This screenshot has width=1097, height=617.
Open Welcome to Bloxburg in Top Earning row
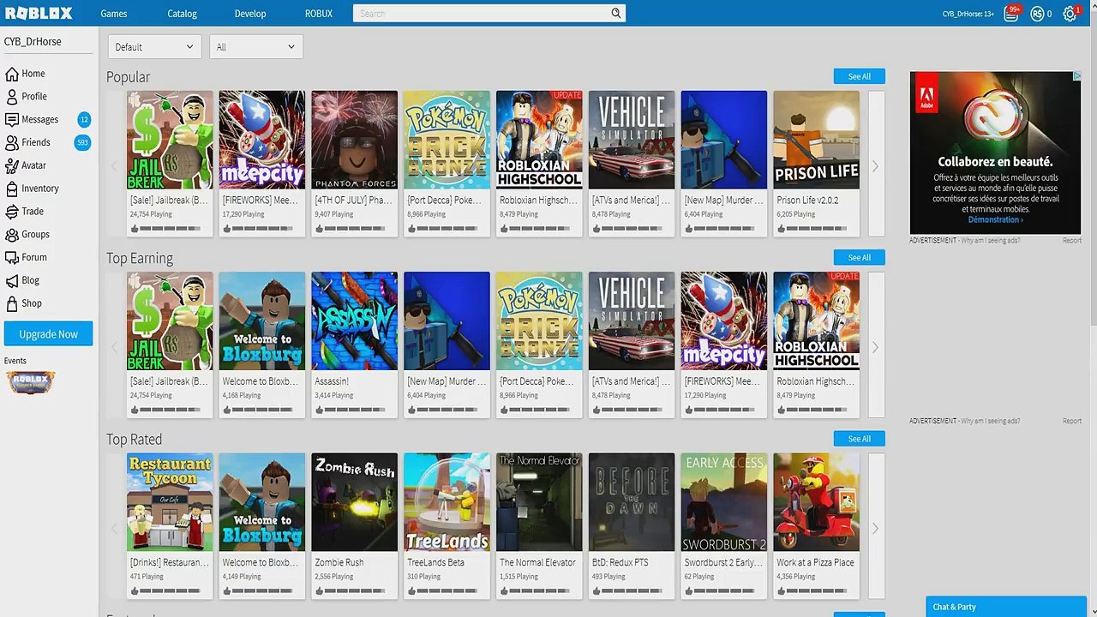pyautogui.click(x=262, y=321)
